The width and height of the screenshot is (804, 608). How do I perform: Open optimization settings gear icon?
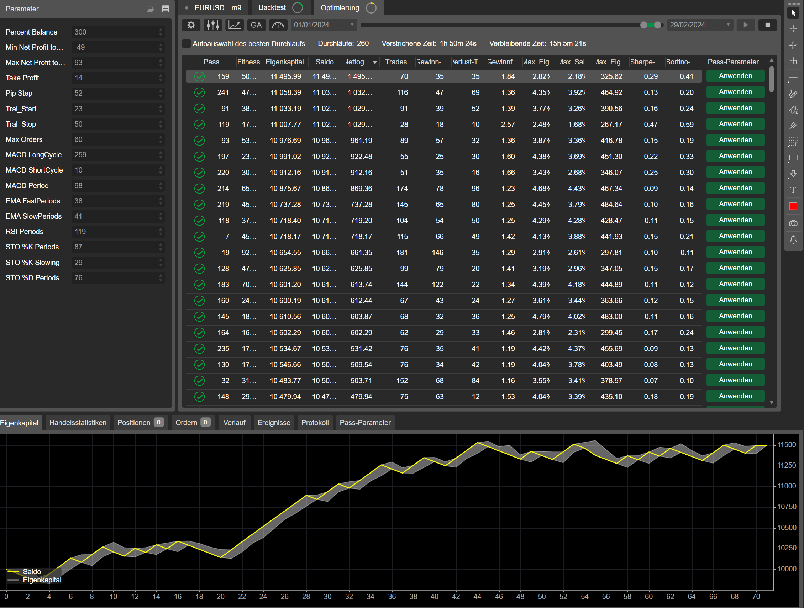[191, 25]
